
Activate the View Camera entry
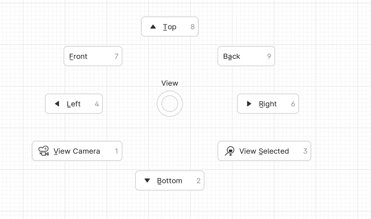77,151
